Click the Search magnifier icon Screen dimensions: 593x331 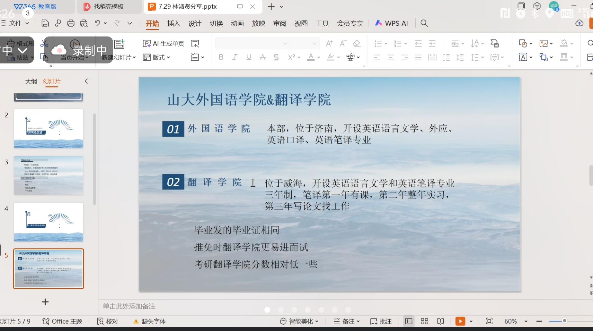[424, 23]
